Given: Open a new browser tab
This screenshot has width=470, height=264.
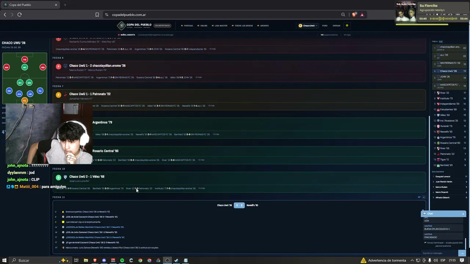Looking at the screenshot, I should click(x=65, y=5).
